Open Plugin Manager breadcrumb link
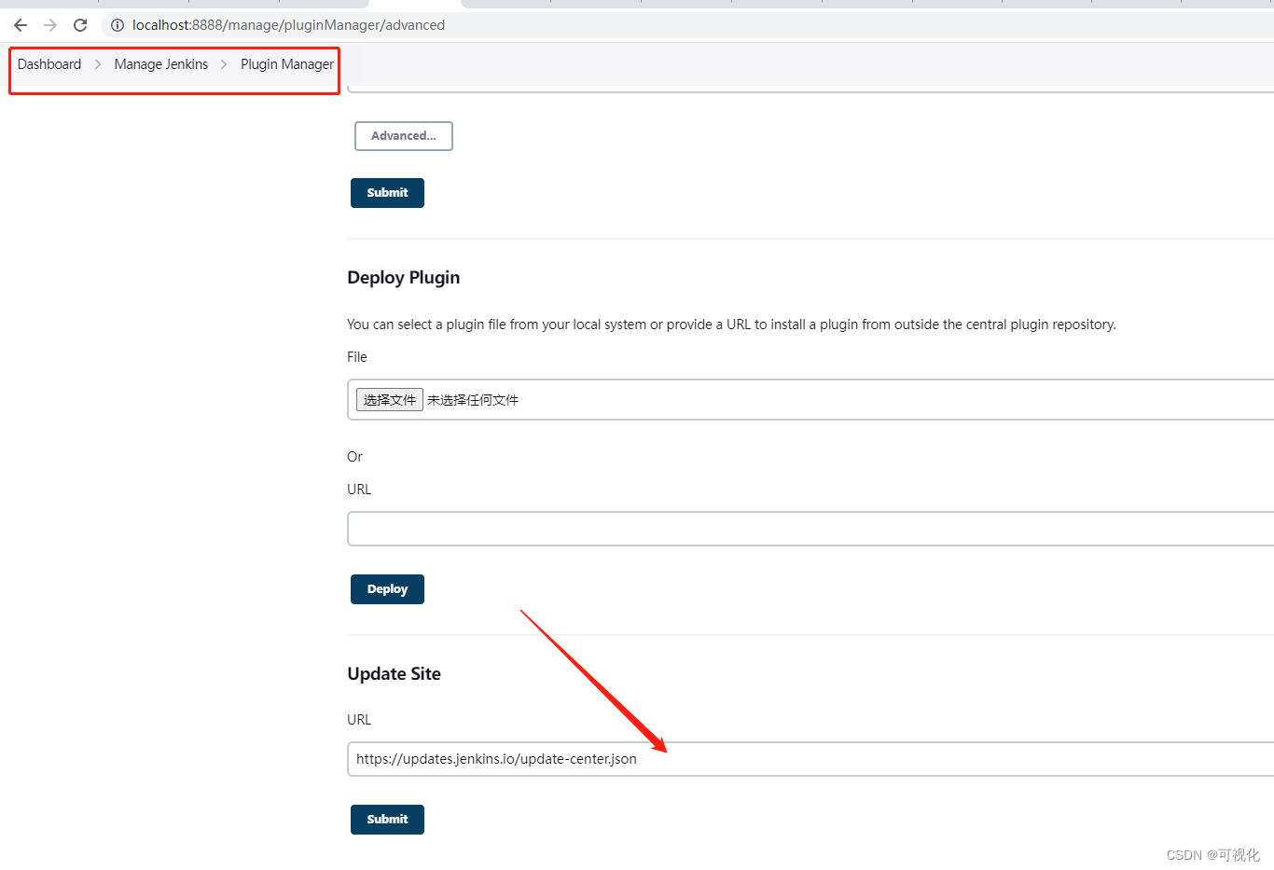 click(287, 64)
